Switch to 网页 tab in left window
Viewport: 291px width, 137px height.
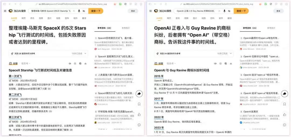click(23, 18)
